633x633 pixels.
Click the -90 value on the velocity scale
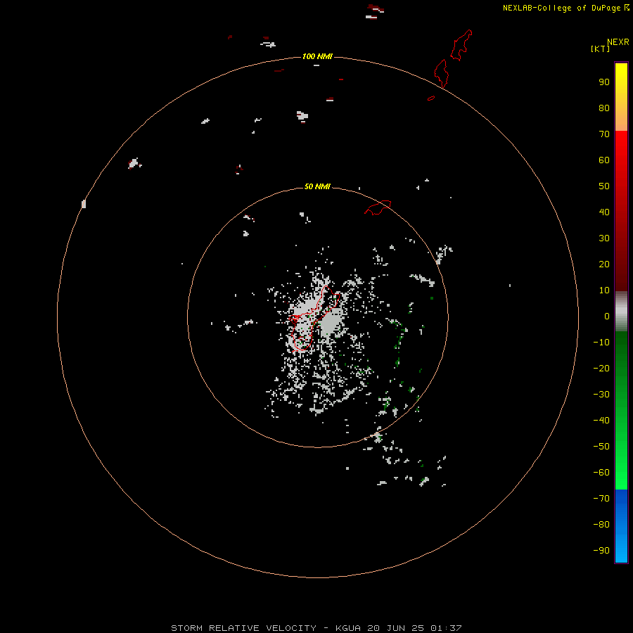click(x=601, y=551)
